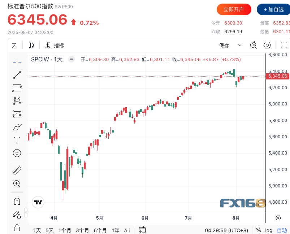This screenshot has width=290, height=234.
Task: Select the 1年 time range
Action: 116,230
